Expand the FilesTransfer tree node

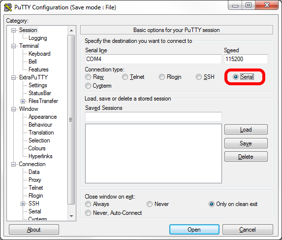(x=23, y=101)
